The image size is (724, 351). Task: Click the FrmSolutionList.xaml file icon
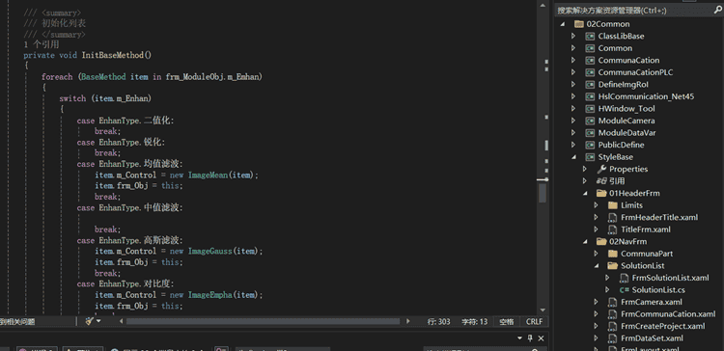click(x=624, y=278)
